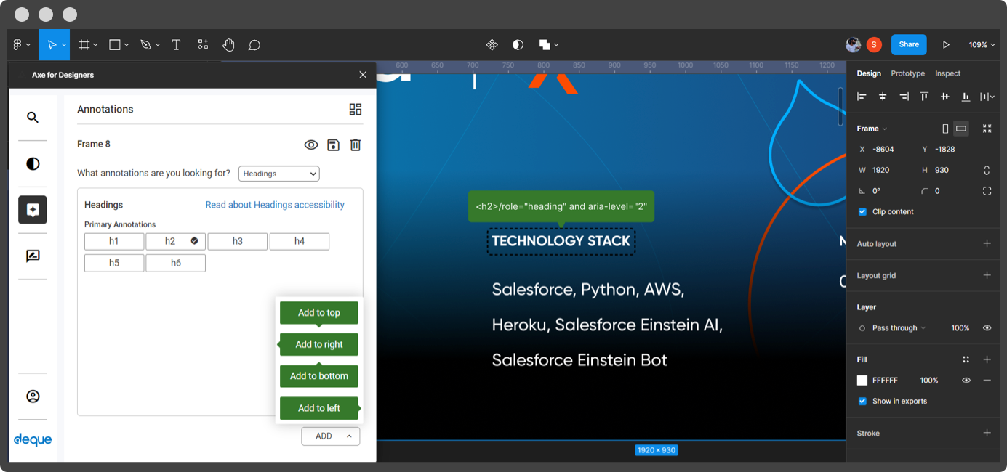
Task: Open the annotations section in Axe sidebar
Action: click(33, 210)
